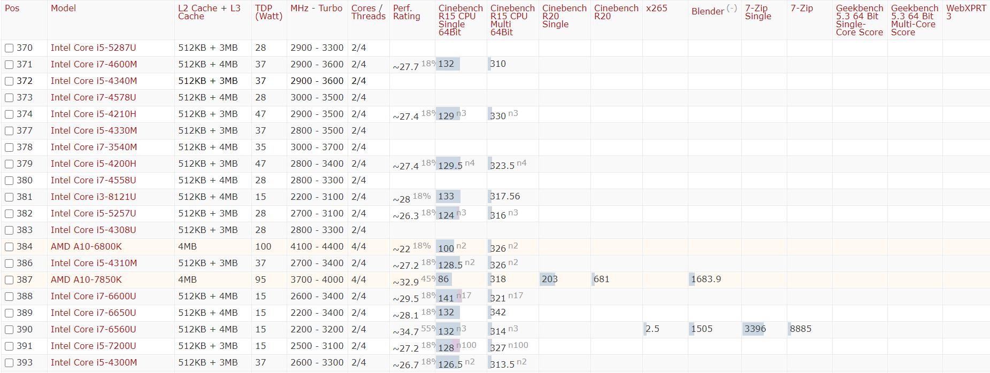Click the 681 Cinebench R20 score
Viewport: 990px width, 373px height.
click(x=601, y=279)
